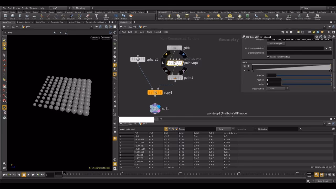Open the Polygon shelf tab
The width and height of the screenshot is (336, 189).
tap(27, 12)
